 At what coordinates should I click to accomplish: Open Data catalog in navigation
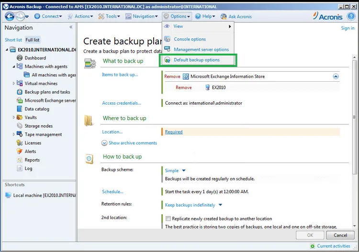(x=37, y=109)
